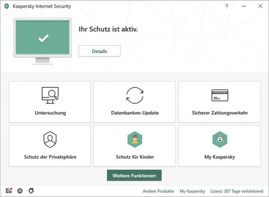Open help via the question mark icon
Screen dimensions: 269x197
coord(227,6)
